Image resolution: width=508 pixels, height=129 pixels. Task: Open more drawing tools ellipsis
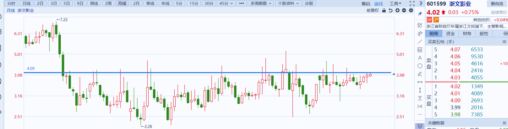coord(420,114)
